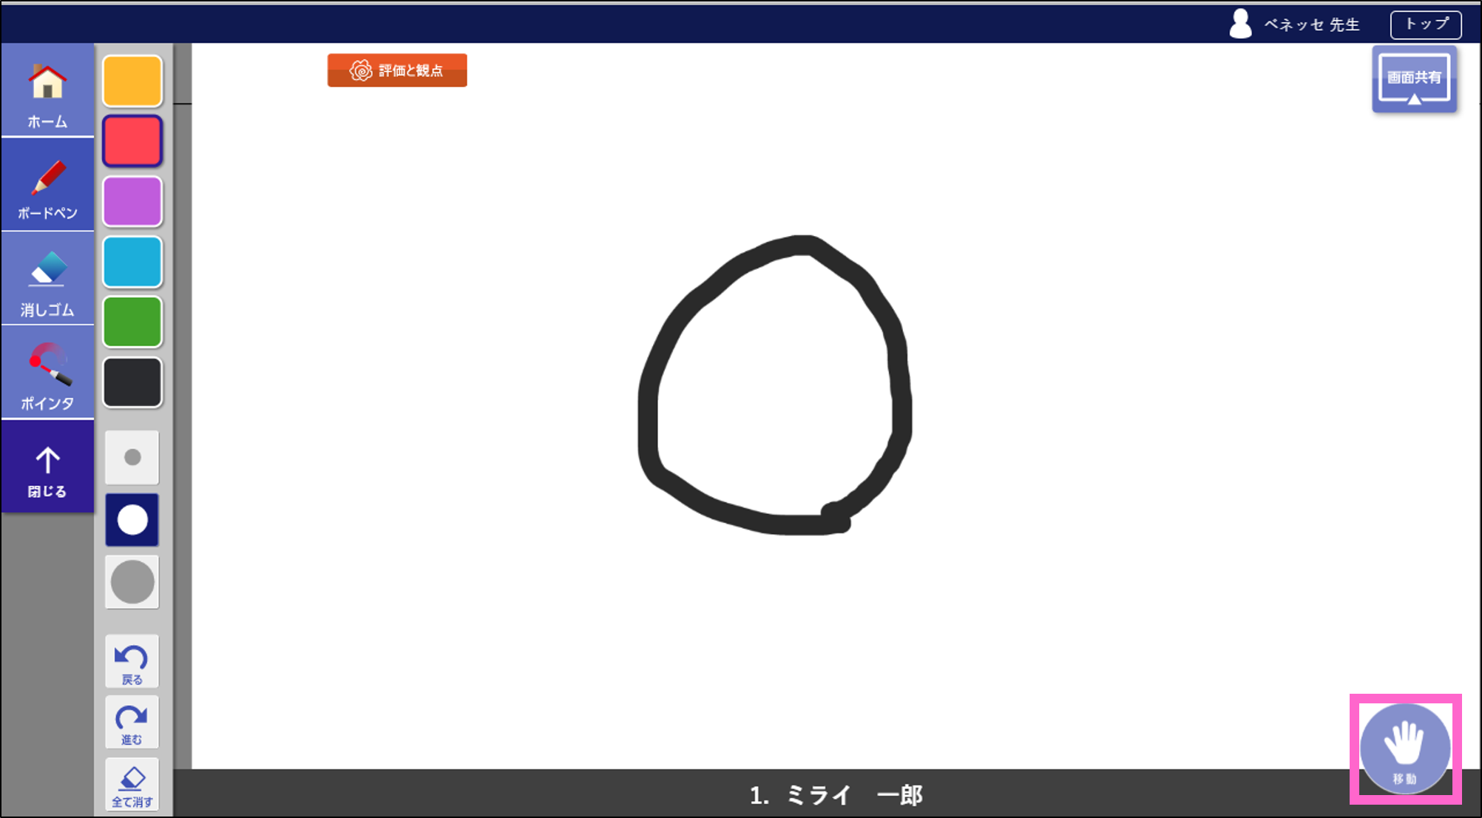Select the Pointer (ポインタ) tool

pyautogui.click(x=47, y=373)
